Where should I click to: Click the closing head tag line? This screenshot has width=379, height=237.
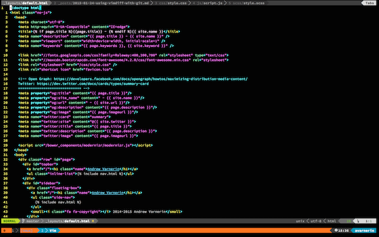pos(21,150)
